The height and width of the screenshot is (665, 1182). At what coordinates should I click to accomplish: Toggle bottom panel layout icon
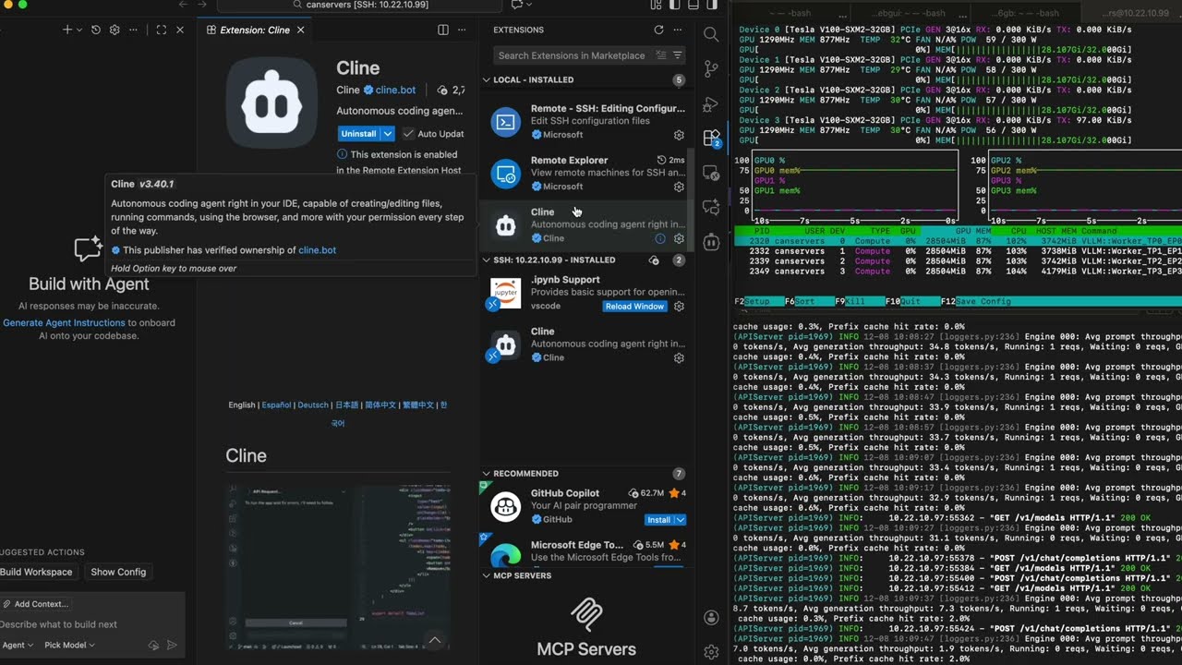tap(694, 5)
